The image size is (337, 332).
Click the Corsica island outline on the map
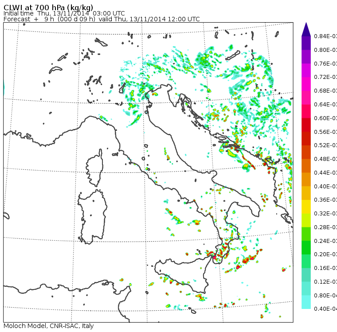pyautogui.click(x=94, y=168)
